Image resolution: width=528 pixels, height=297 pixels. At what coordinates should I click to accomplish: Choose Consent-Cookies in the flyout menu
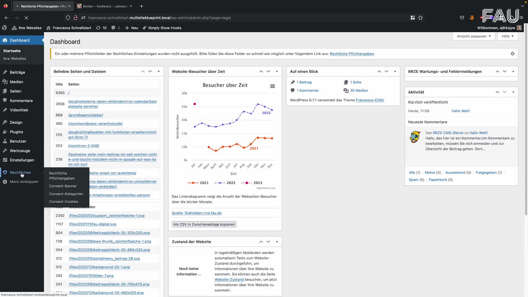coord(64,202)
